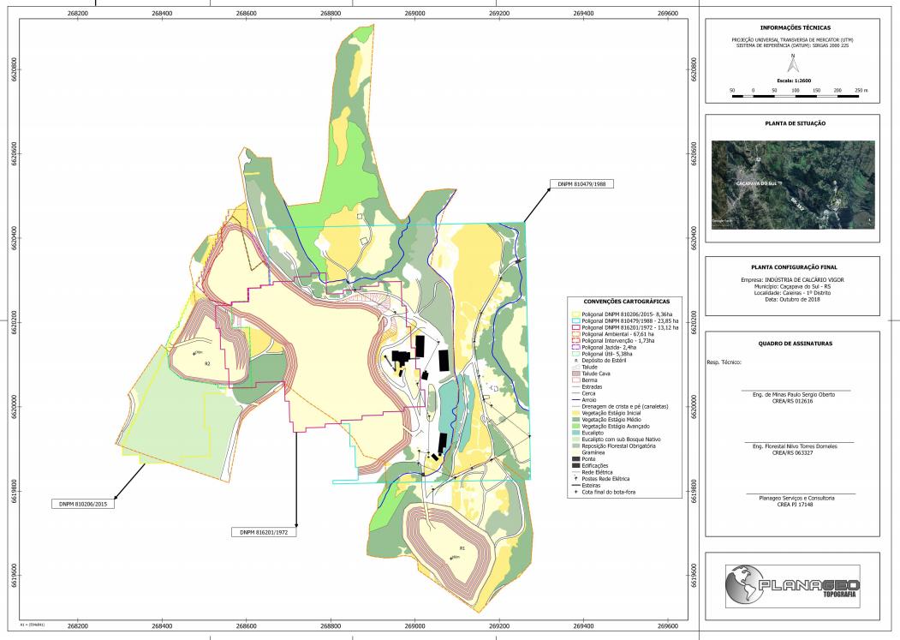Image resolution: width=900 pixels, height=640 pixels.
Task: Click the Edificações black legend symbol
Action: [x=575, y=465]
